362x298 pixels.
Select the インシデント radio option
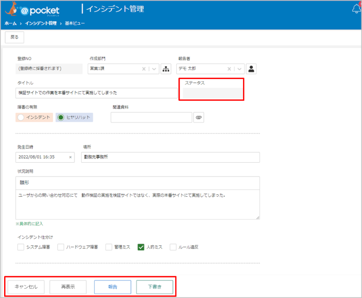21,117
